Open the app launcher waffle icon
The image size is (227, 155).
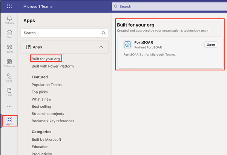(9, 6)
